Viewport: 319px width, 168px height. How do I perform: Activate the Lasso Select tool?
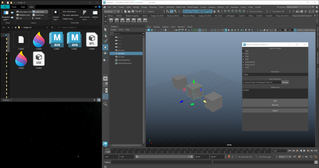click(x=105, y=35)
